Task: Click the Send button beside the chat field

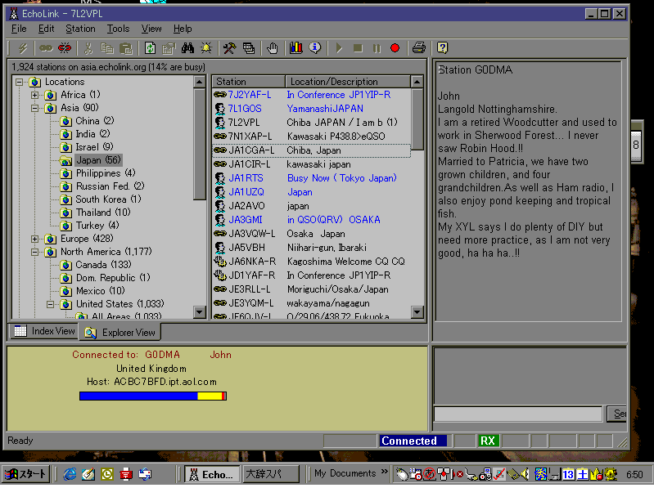Action: [x=617, y=414]
